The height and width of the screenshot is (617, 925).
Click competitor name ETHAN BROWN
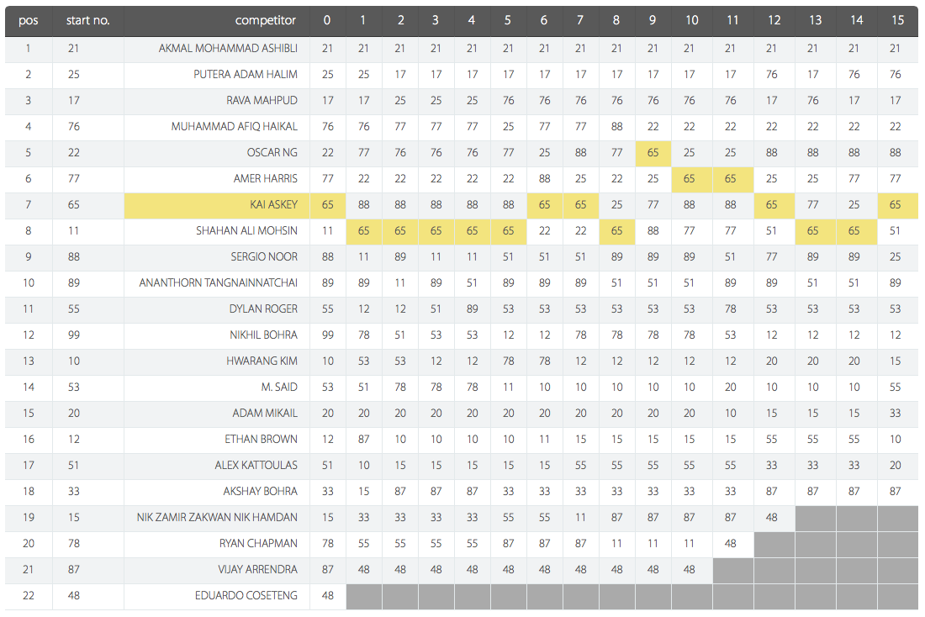point(261,439)
